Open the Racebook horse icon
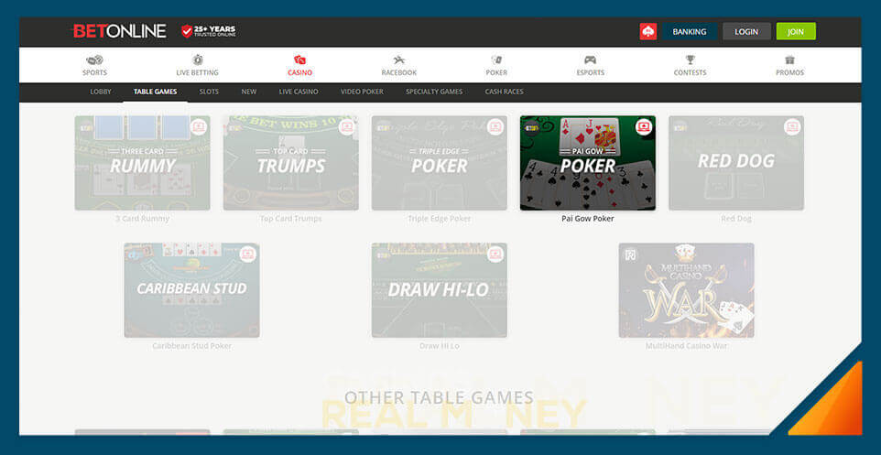This screenshot has width=881, height=455. coord(399,60)
